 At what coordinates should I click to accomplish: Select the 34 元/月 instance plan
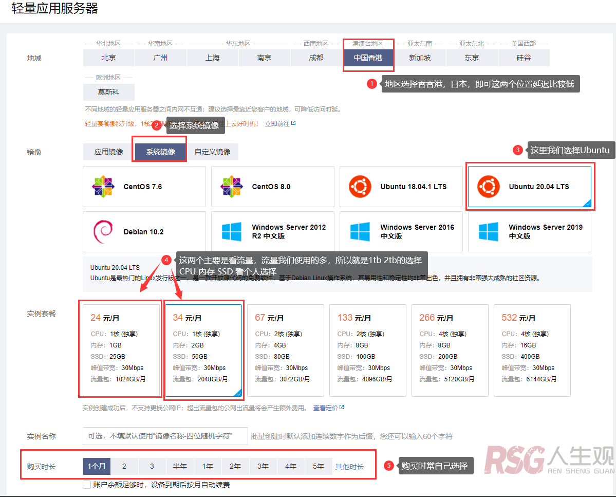point(203,351)
